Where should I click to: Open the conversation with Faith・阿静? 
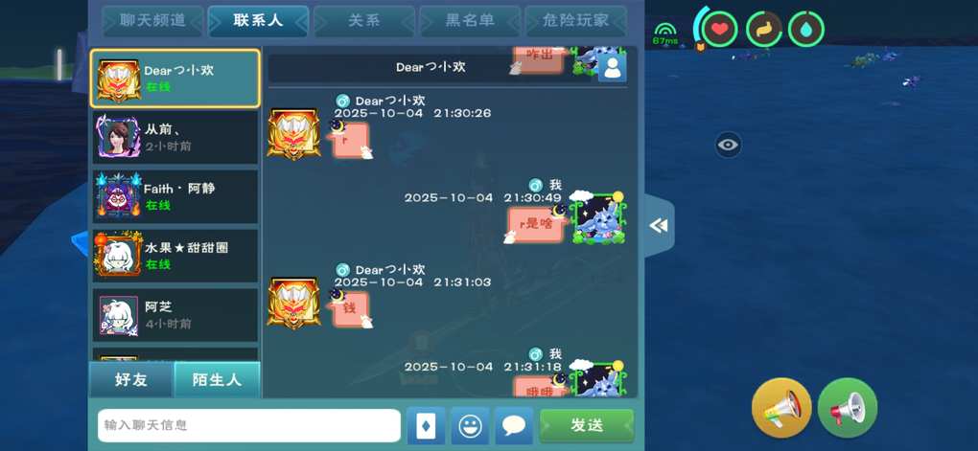(175, 196)
